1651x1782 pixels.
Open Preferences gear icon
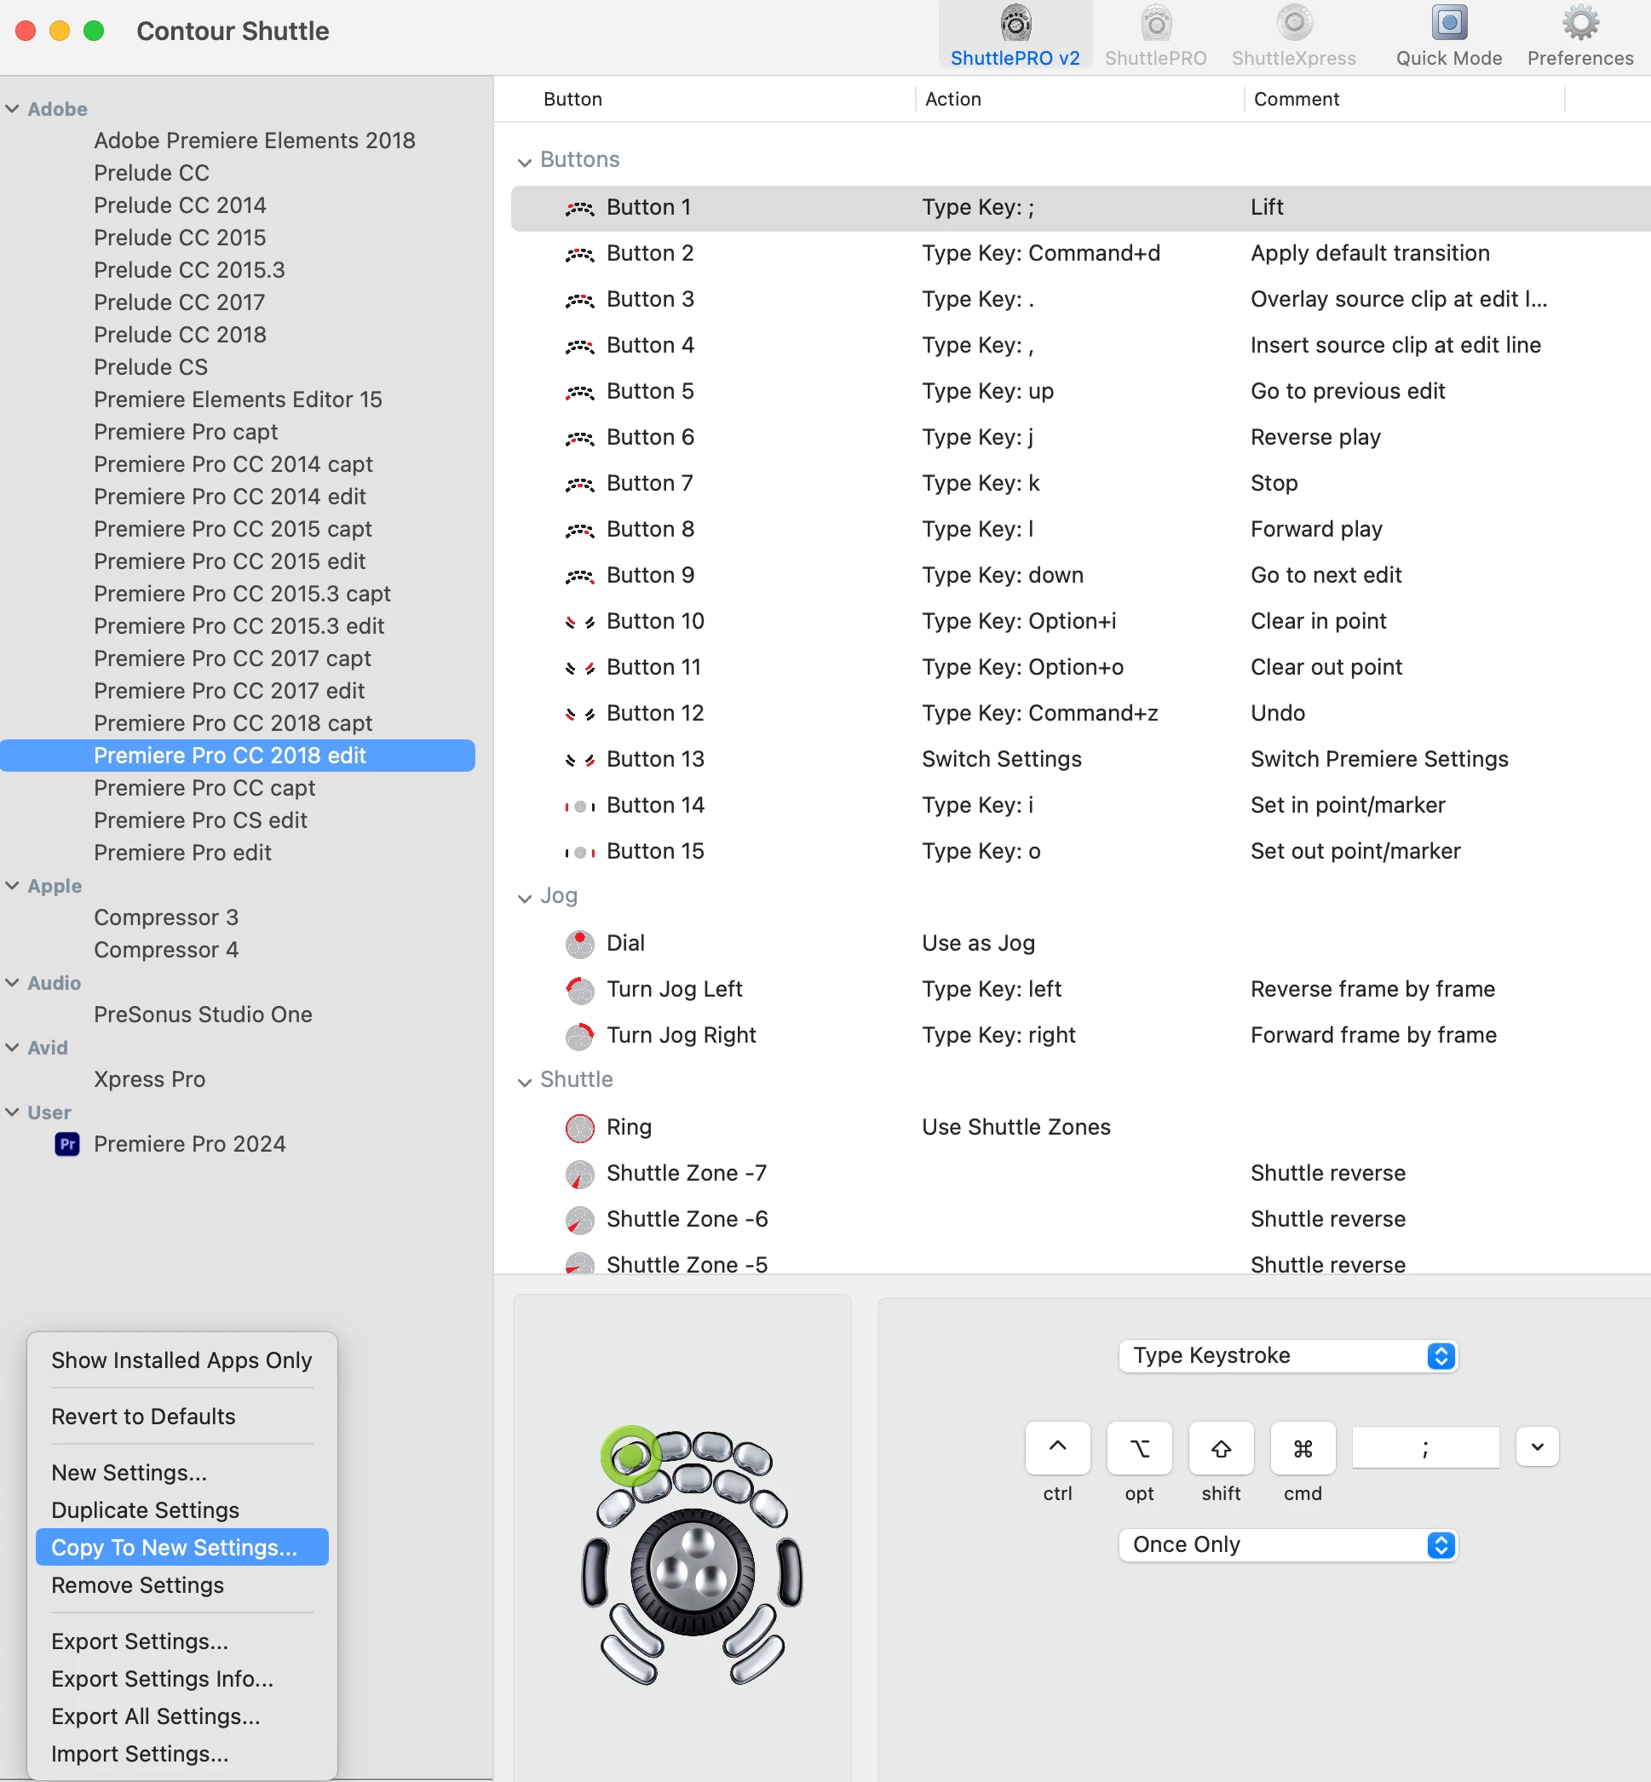tap(1579, 24)
